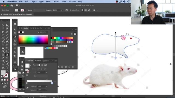Select the left white gradient stop
175x98 pixels.
tap(27, 83)
